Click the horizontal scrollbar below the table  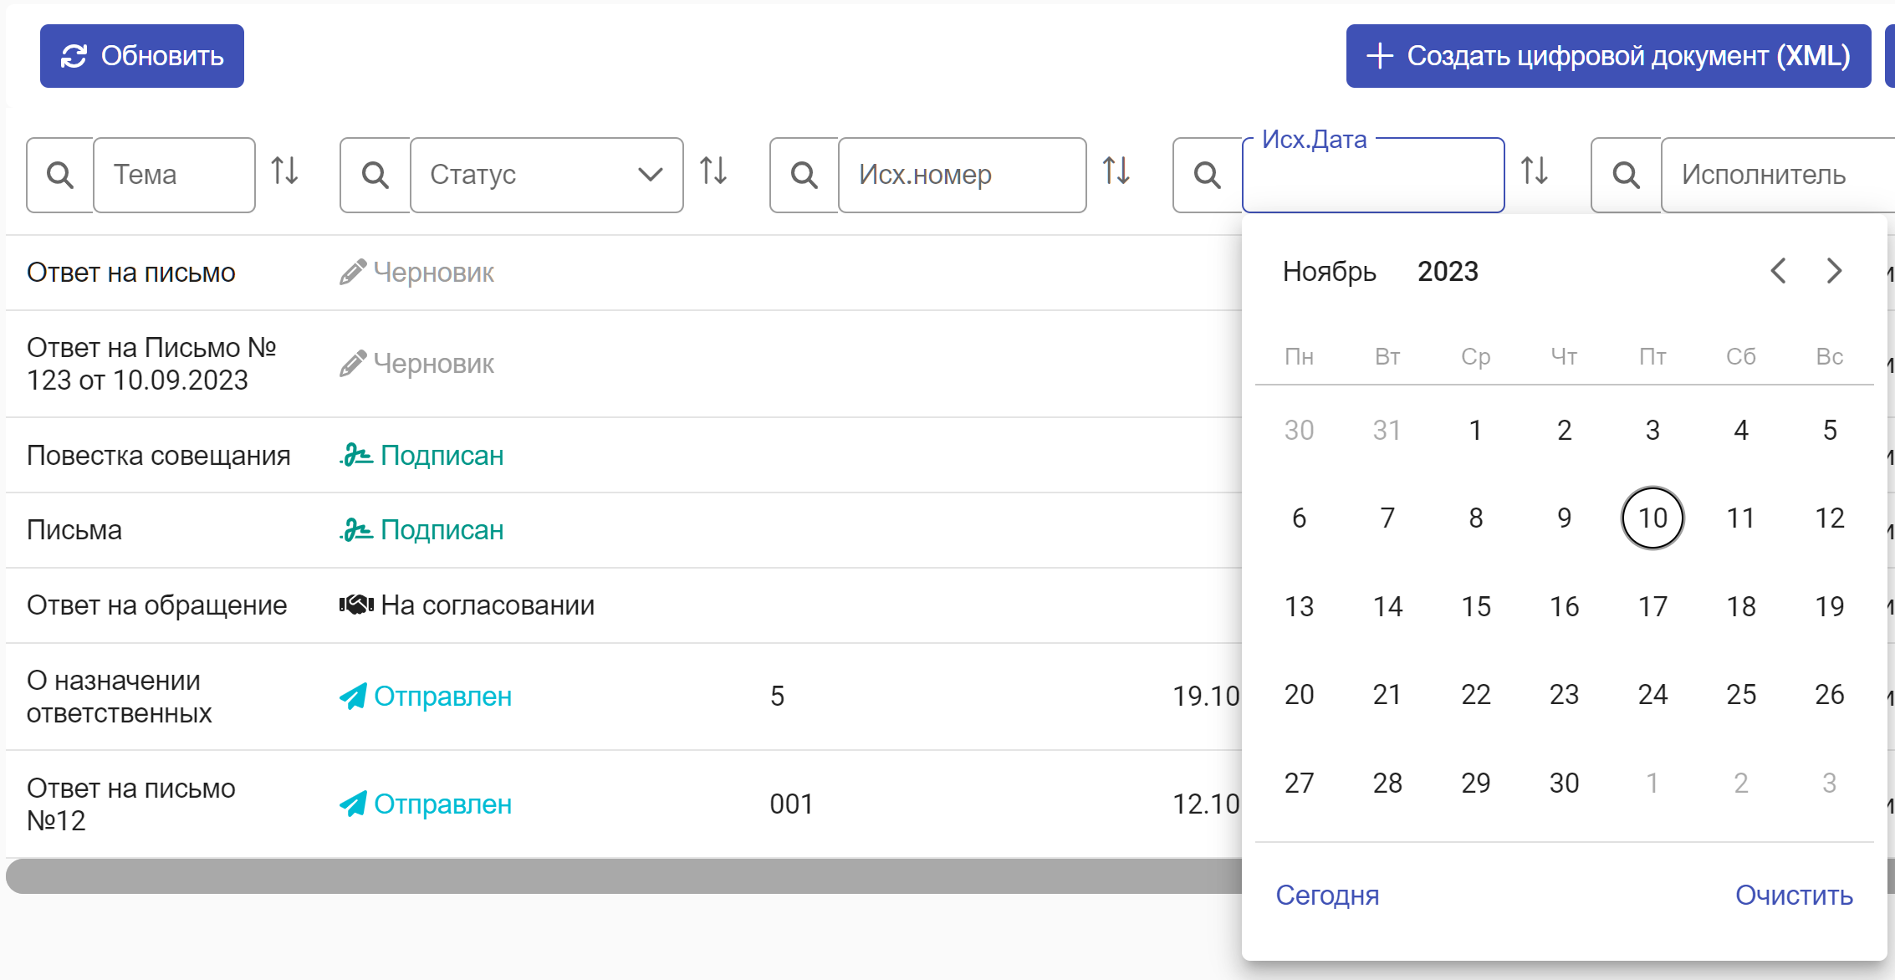(x=624, y=876)
